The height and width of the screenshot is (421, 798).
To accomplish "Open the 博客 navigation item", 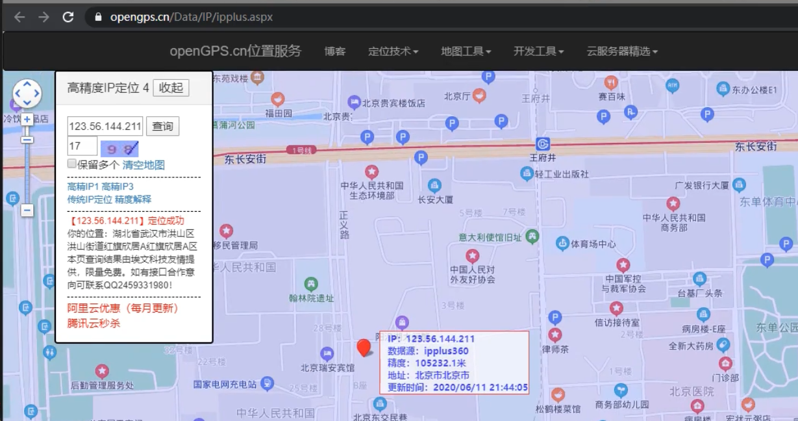I will click(x=335, y=51).
